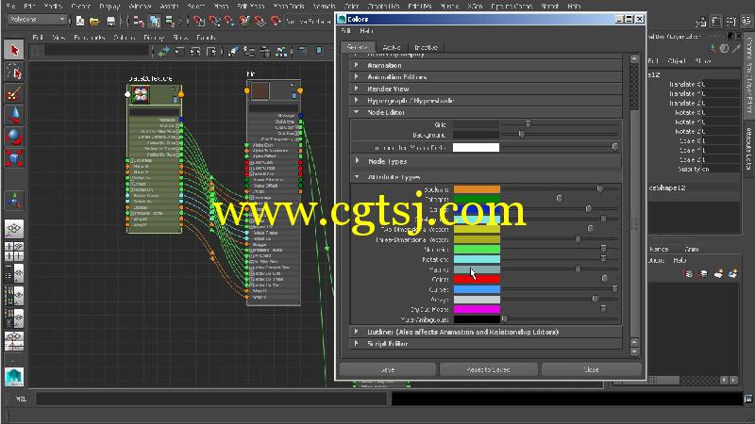Click the New Scene icon
Image resolution: width=755 pixels, height=424 pixels.
point(80,21)
